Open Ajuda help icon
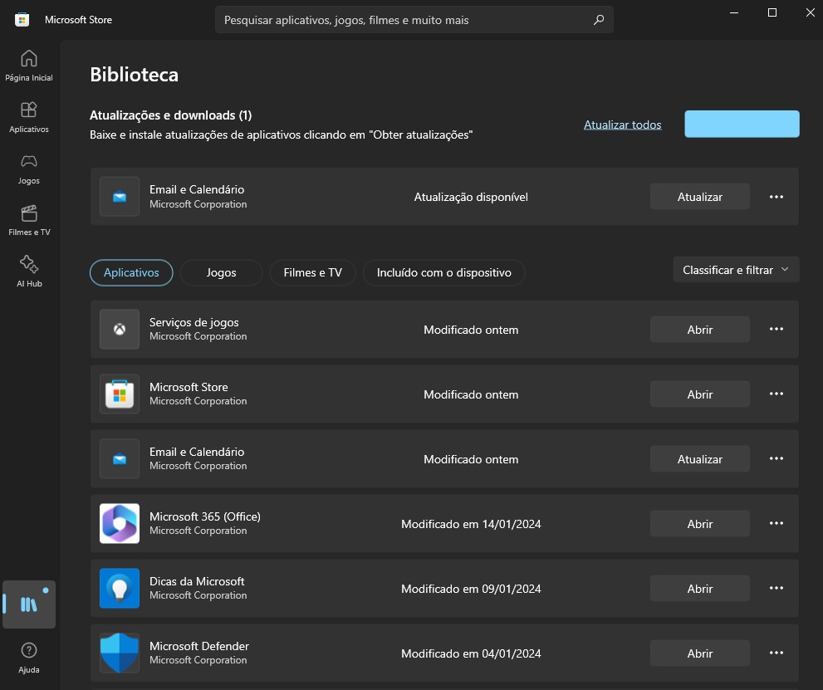Image resolution: width=823 pixels, height=690 pixels. coord(29,658)
